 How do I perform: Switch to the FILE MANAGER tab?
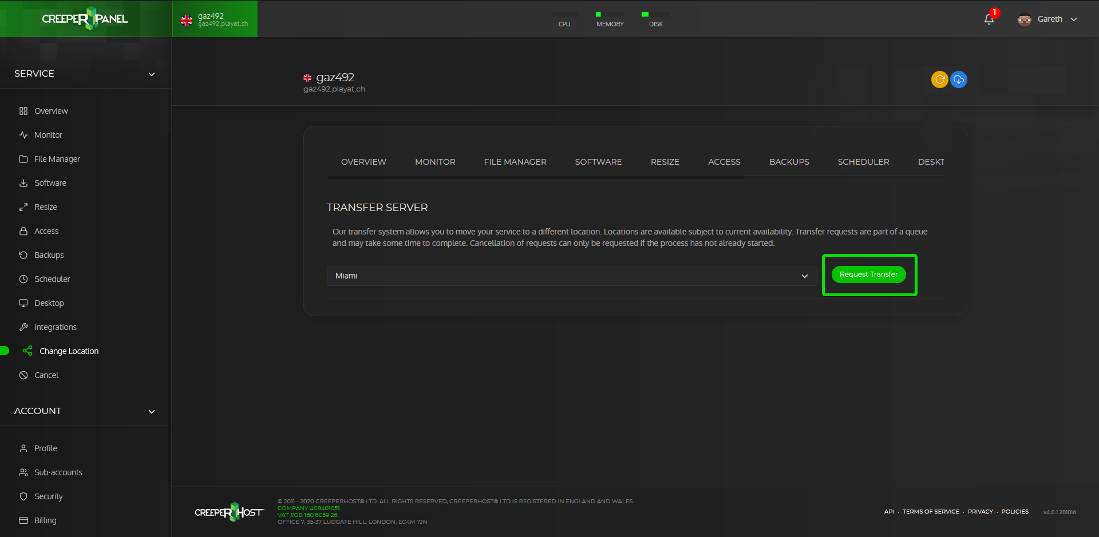tap(515, 162)
